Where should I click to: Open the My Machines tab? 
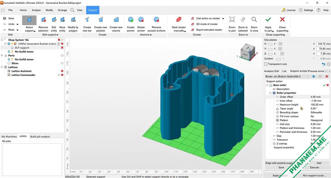tap(9, 136)
